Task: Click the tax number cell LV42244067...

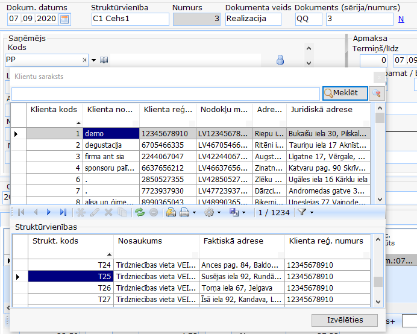Action: [x=224, y=157]
